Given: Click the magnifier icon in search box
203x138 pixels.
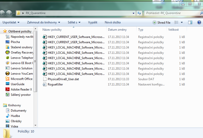Looking at the screenshot, I should coord(201,13).
